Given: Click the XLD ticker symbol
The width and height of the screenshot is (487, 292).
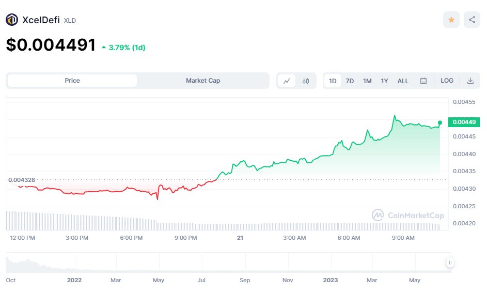Looking at the screenshot, I should tap(70, 21).
